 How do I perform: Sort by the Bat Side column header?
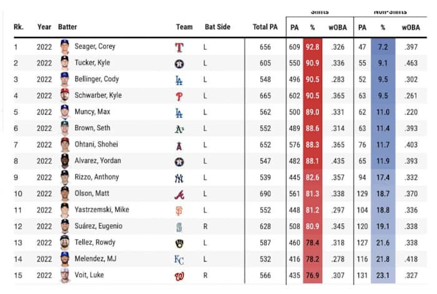point(217,27)
